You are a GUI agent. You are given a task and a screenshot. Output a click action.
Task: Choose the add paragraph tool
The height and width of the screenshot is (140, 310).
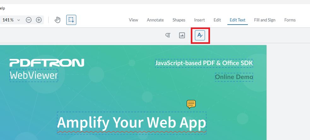(168, 35)
